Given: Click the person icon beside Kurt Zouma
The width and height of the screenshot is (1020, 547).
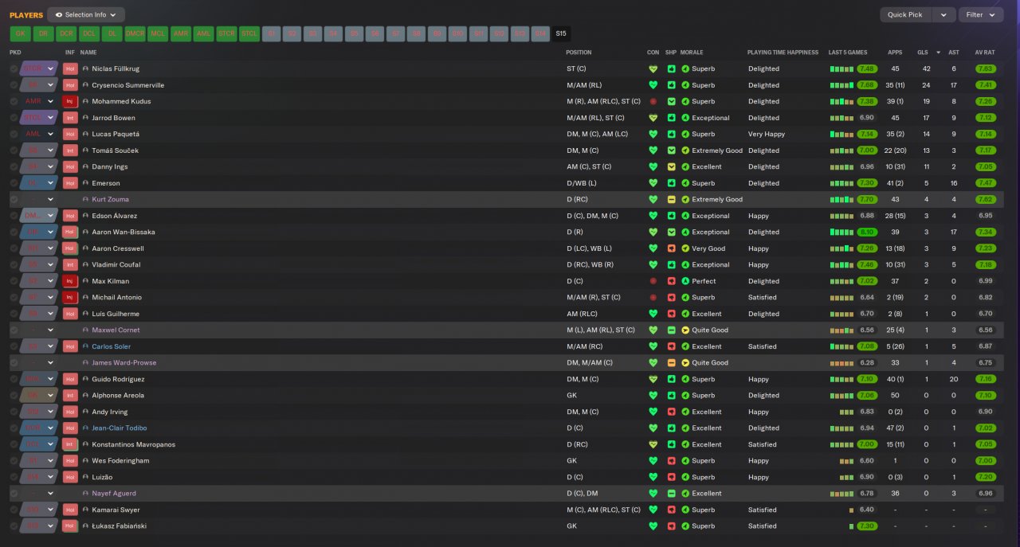Looking at the screenshot, I should pos(85,199).
